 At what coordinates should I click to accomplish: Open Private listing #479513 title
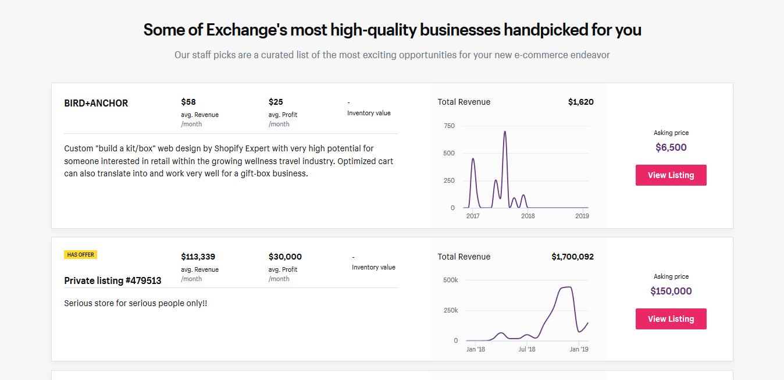112,280
